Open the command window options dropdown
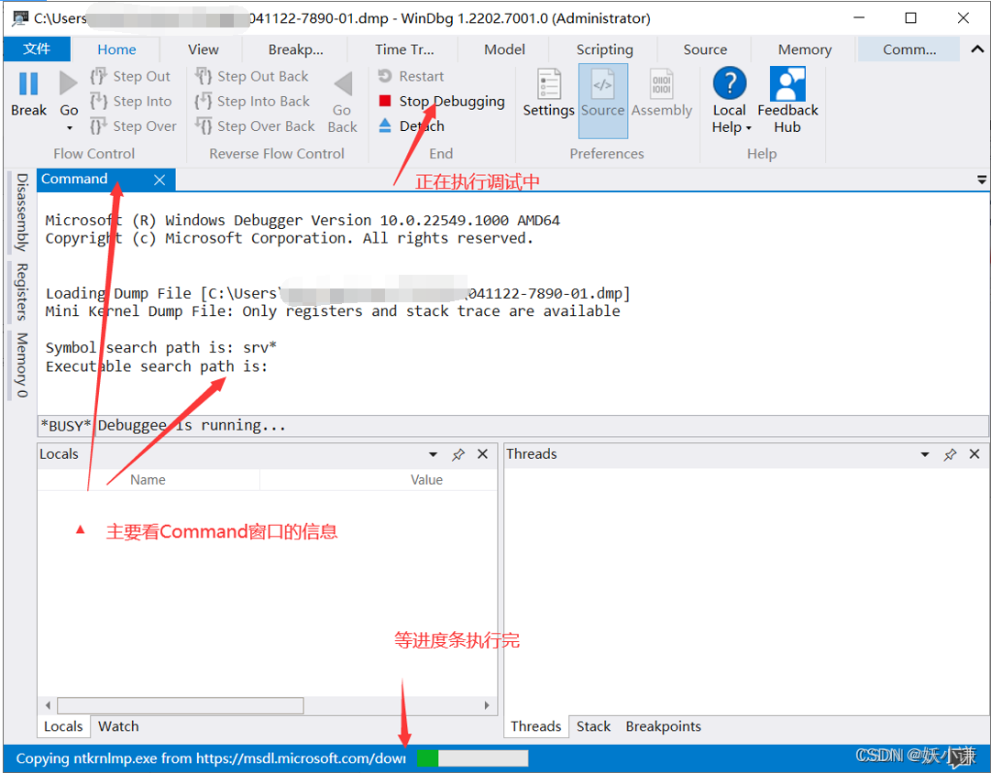This screenshot has width=991, height=773. pos(982,180)
